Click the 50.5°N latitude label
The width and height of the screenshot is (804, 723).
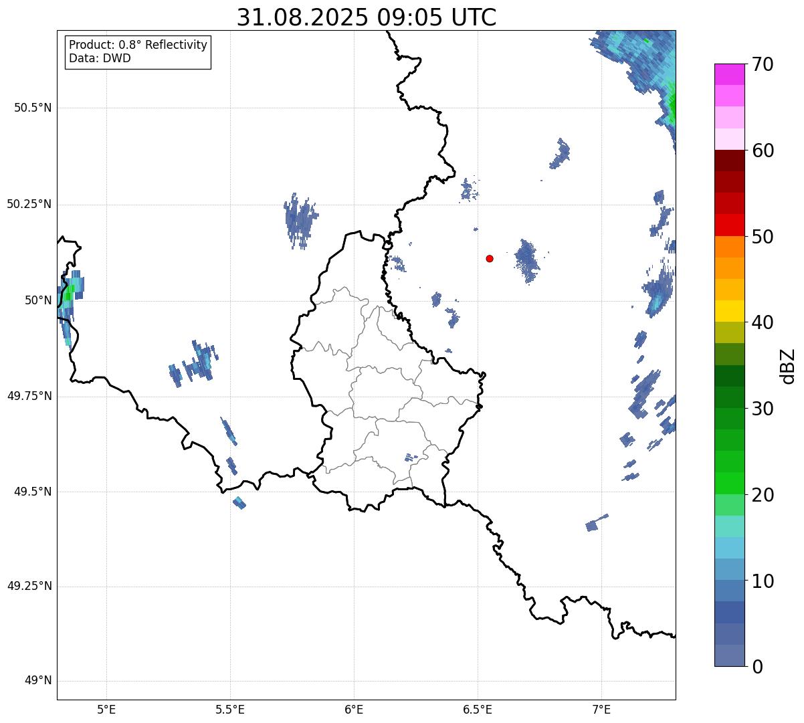[32, 108]
